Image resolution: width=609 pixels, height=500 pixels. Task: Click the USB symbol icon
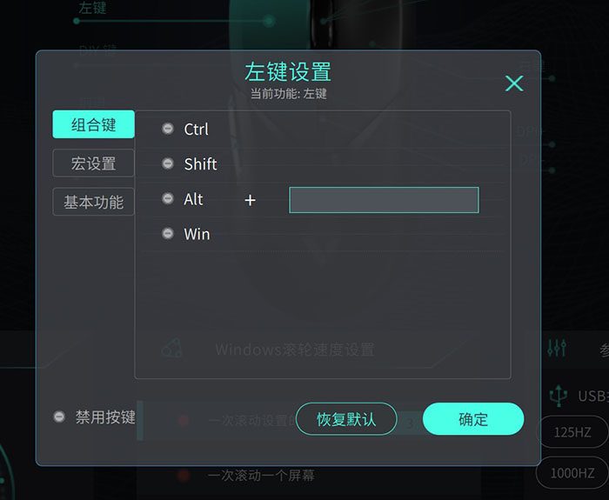(x=558, y=396)
